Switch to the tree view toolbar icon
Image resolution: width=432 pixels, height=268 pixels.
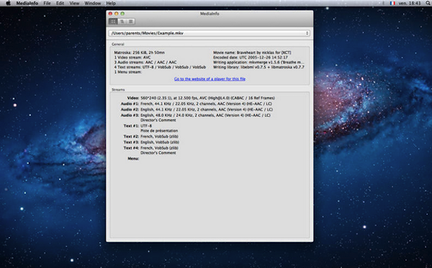122,21
